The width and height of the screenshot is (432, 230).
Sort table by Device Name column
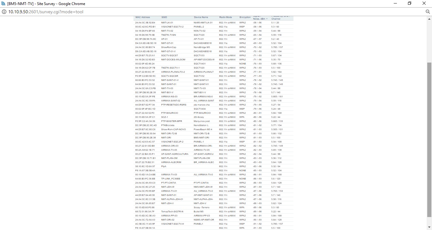[201, 17]
